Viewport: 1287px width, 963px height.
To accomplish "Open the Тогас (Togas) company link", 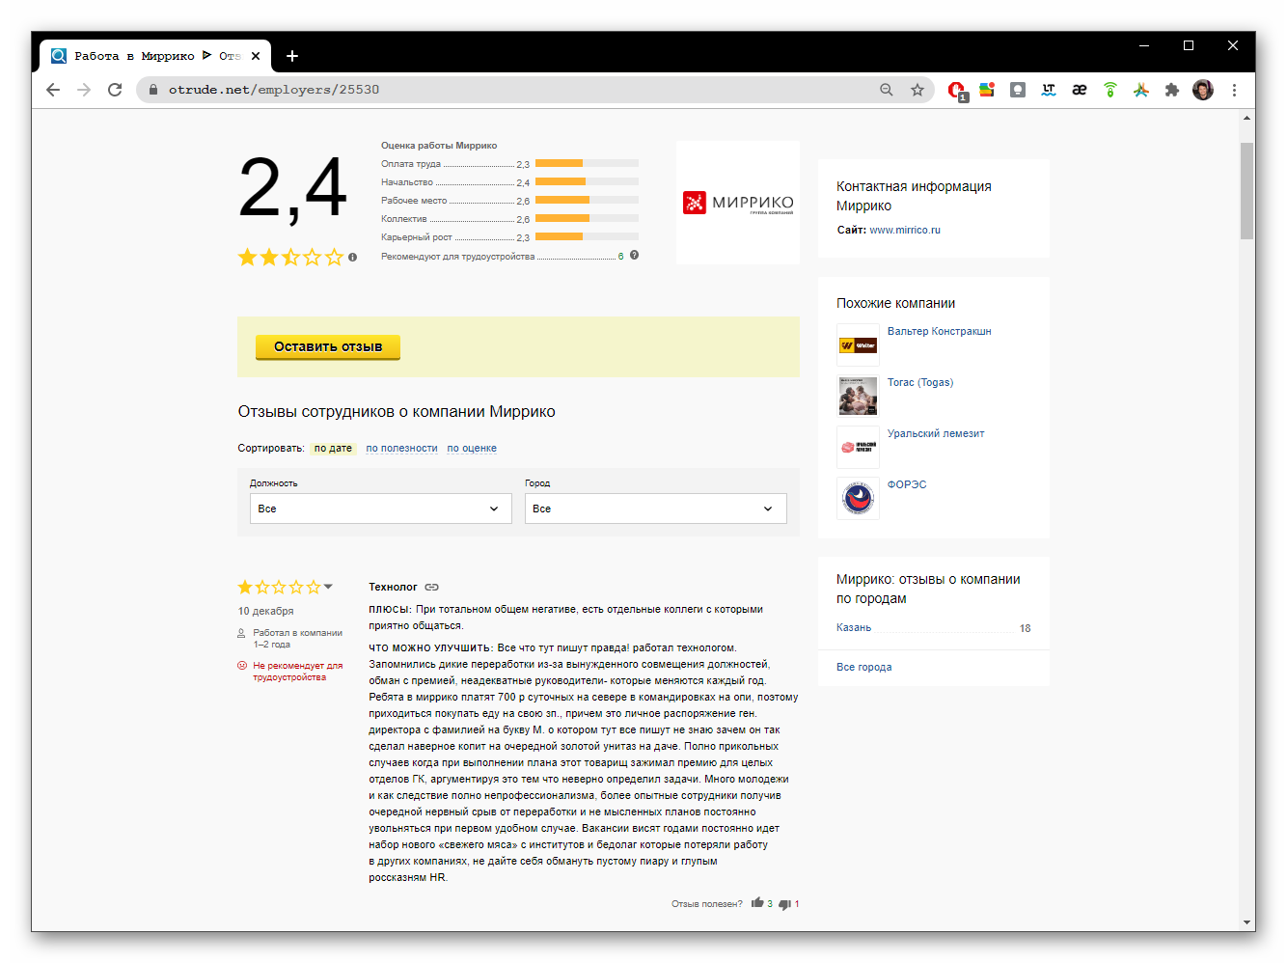I will coord(920,382).
